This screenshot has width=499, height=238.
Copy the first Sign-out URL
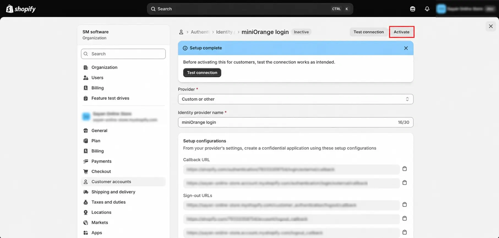click(404, 205)
